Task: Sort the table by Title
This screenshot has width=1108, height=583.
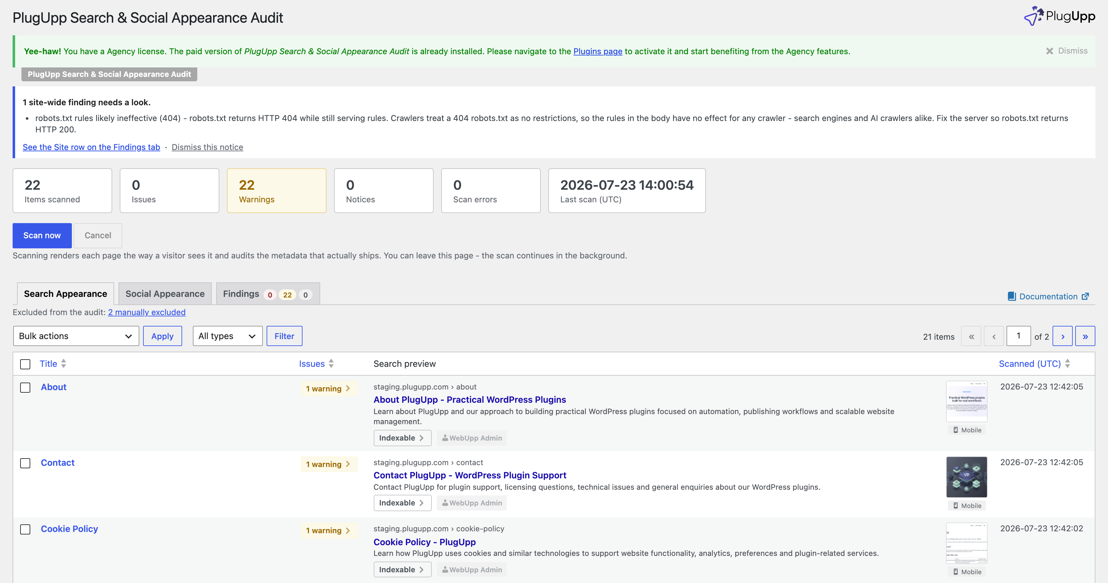Action: (48, 364)
